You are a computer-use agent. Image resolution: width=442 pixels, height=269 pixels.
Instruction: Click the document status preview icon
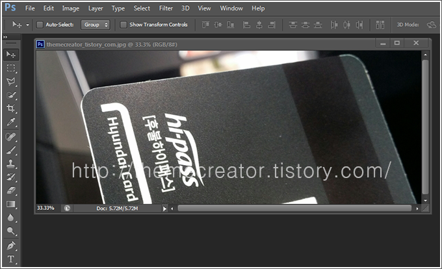coord(67,209)
